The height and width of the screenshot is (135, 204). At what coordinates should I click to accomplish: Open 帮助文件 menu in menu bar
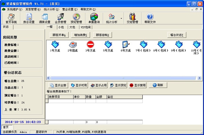point(88,9)
